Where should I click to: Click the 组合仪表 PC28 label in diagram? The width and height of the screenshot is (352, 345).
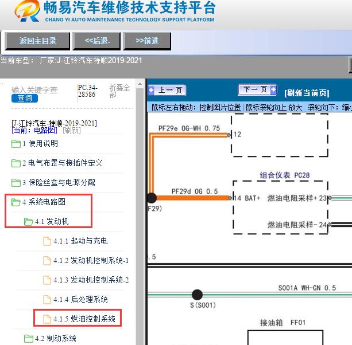(x=285, y=175)
